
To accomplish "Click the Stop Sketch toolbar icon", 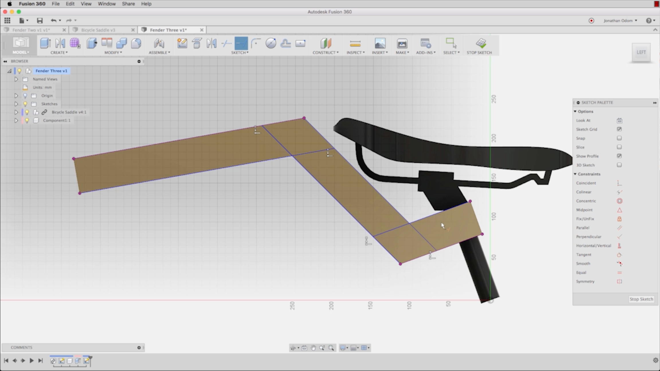I will coord(481,43).
